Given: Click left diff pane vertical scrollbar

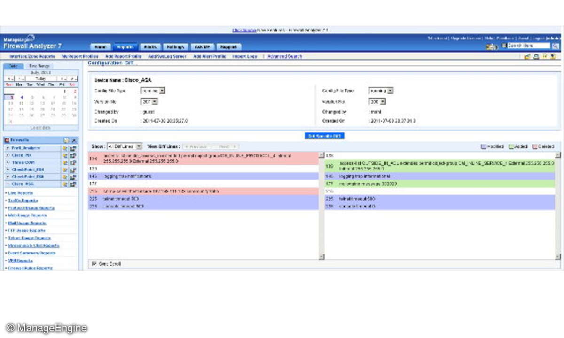Looking at the screenshot, I should coord(321,206).
